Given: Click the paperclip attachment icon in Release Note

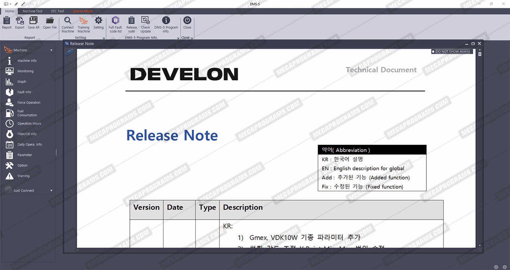Looking at the screenshot, I should [x=69, y=52].
